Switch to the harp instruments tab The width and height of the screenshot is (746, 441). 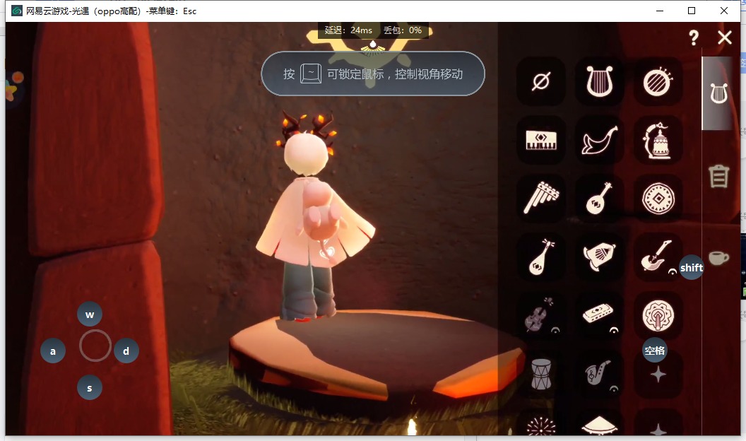pyautogui.click(x=718, y=93)
